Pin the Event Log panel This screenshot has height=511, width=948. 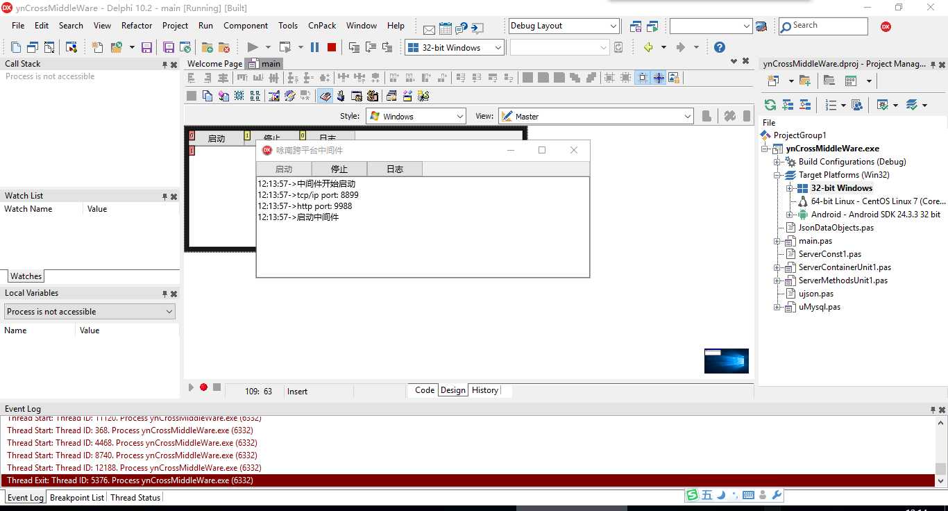tap(933, 410)
